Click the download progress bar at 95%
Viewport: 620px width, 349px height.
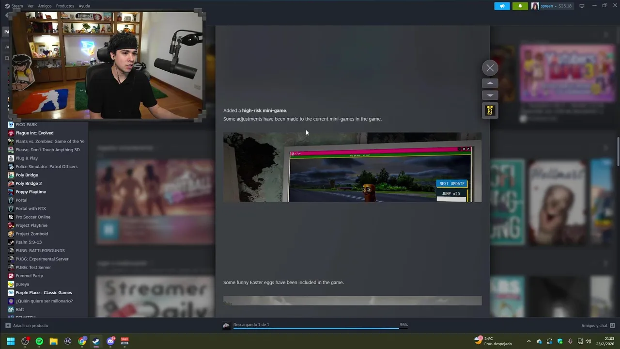pyautogui.click(x=320, y=329)
